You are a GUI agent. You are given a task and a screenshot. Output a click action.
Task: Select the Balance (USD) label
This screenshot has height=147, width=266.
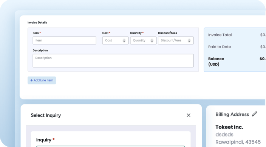coord(216,61)
